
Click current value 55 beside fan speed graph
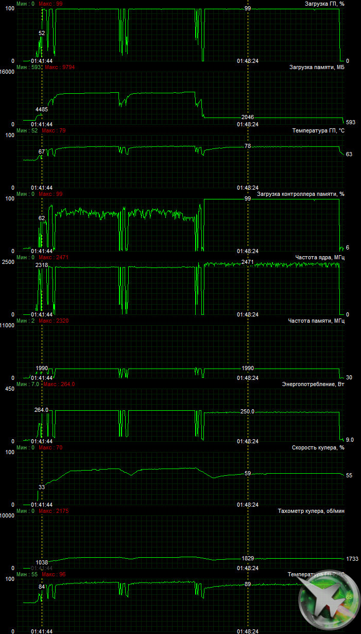(349, 475)
